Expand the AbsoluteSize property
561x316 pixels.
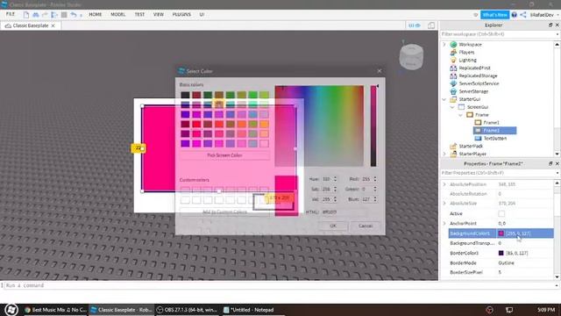point(444,204)
